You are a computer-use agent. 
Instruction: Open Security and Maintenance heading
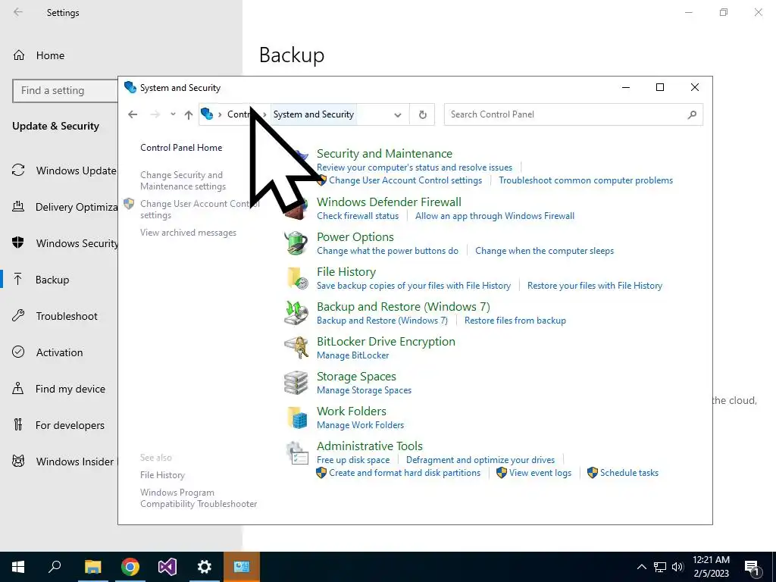click(x=384, y=153)
